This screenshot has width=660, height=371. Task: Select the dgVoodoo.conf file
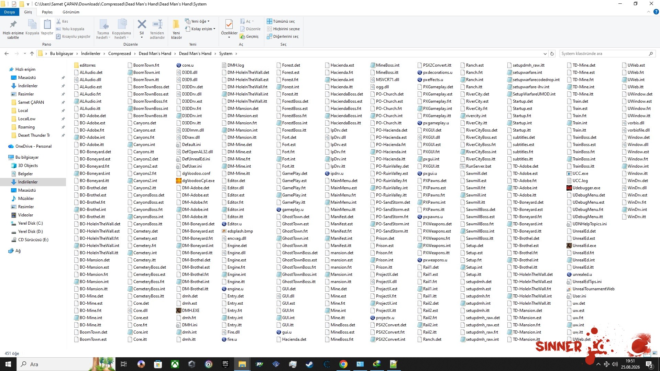pos(193,173)
